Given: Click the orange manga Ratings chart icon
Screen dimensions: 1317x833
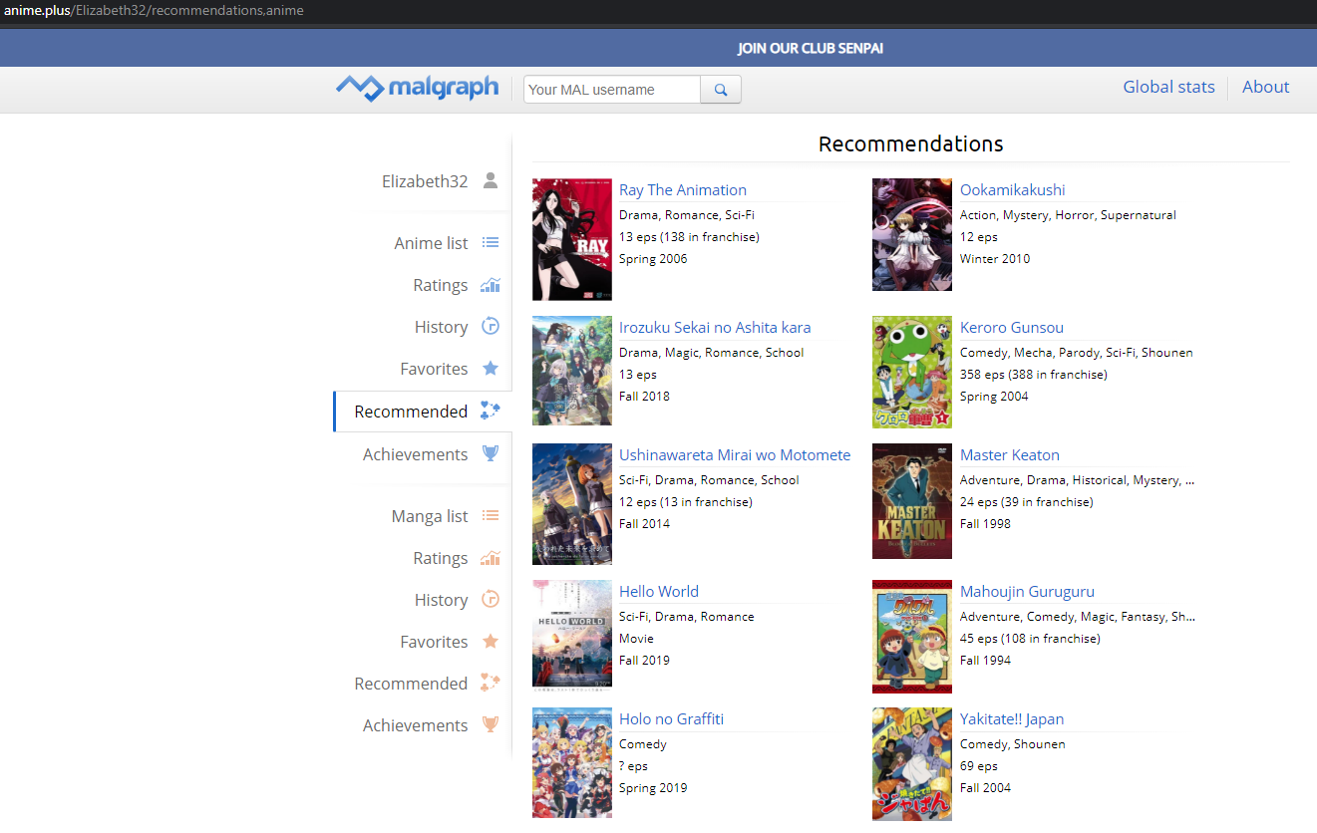Looking at the screenshot, I should point(491,558).
